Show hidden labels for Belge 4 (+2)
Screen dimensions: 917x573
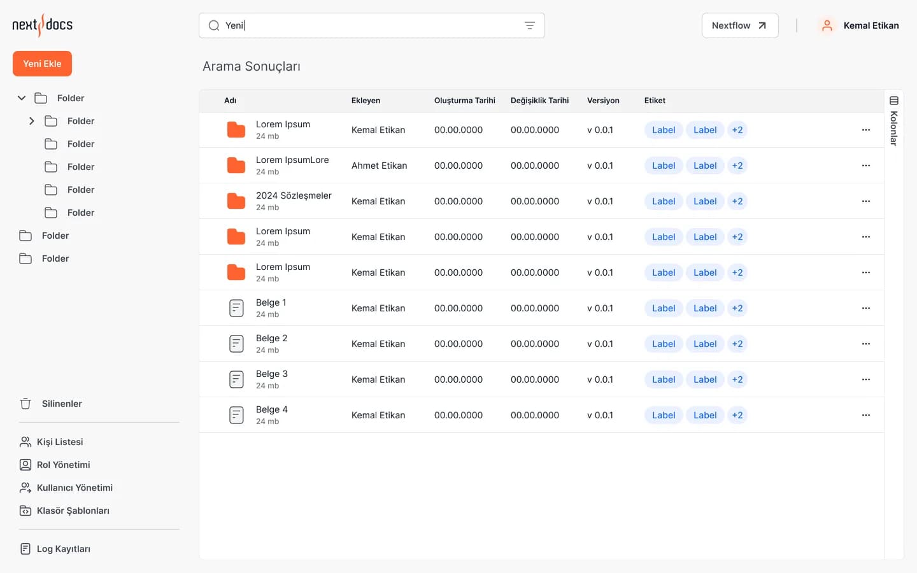click(737, 415)
